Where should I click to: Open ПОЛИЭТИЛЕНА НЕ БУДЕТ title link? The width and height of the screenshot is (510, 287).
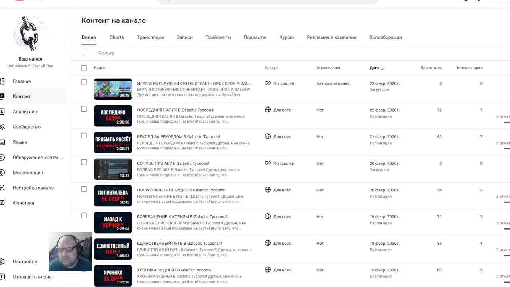(181, 190)
